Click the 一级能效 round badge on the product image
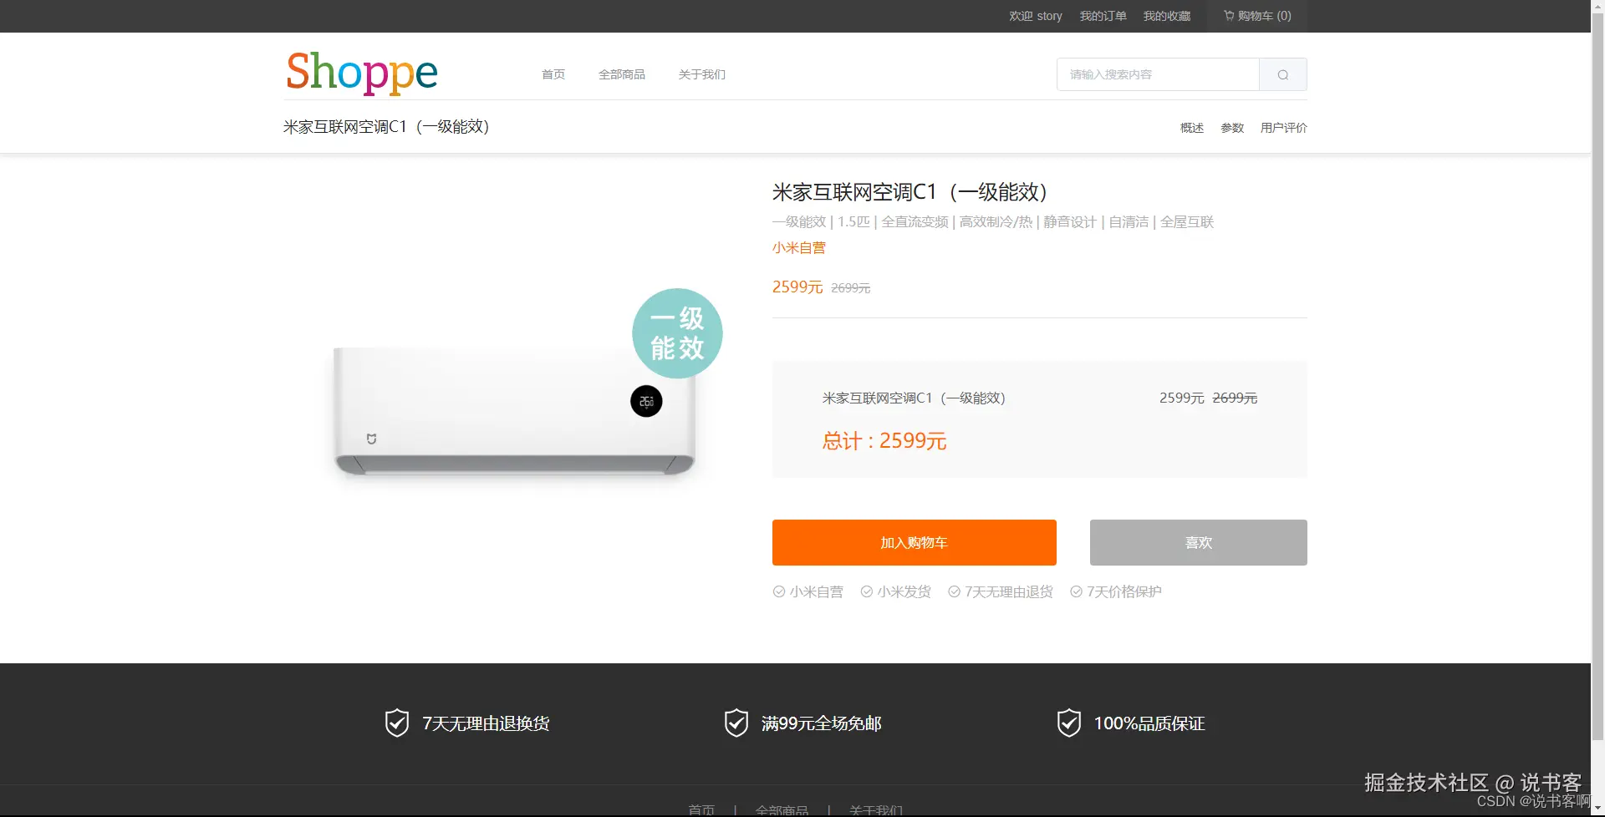The width and height of the screenshot is (1605, 817). click(676, 333)
